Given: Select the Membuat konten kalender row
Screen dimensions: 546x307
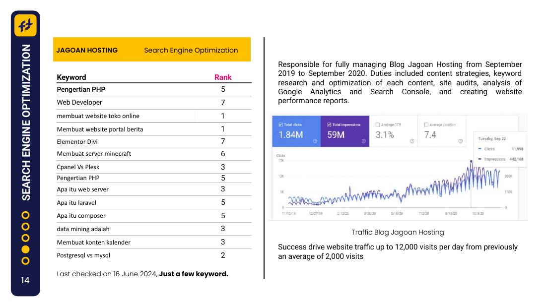Looking at the screenshot, I should click(x=154, y=242).
